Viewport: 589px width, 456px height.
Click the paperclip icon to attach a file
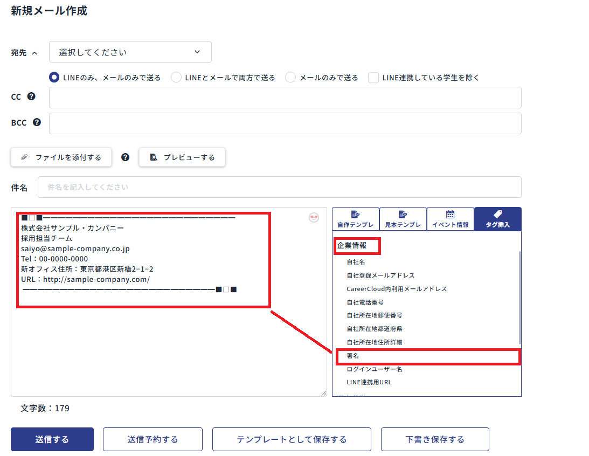(x=24, y=157)
